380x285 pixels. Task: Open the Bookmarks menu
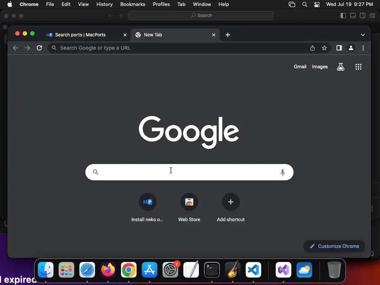click(132, 4)
